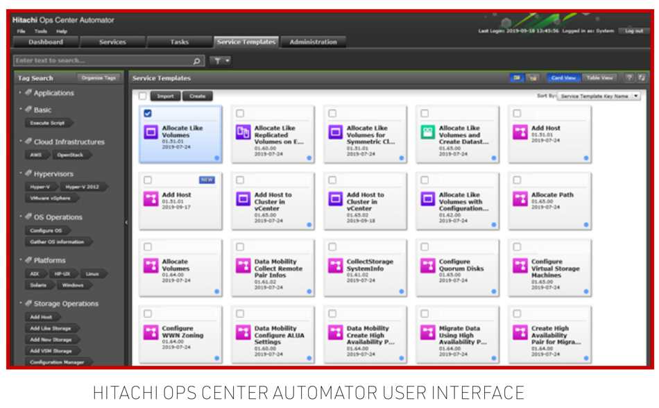
Task: Check the Configure WWN Zoning card checkbox
Action: click(148, 314)
